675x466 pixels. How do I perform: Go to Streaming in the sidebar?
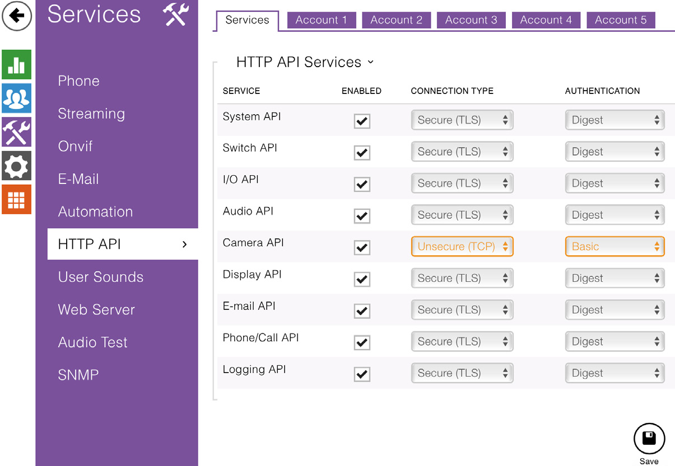coord(91,114)
